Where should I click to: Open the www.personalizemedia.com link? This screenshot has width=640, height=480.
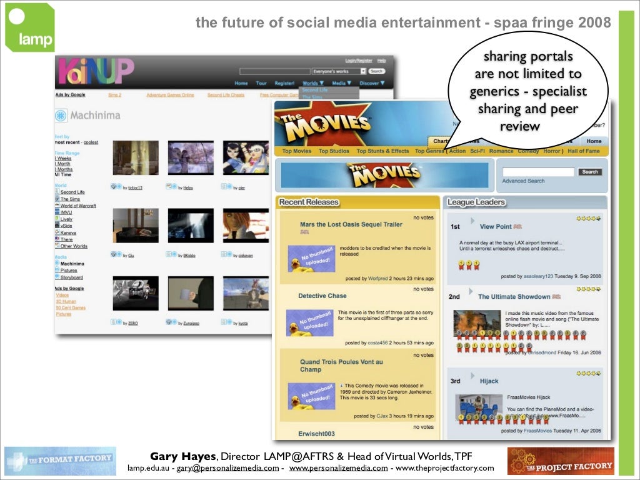[338, 467]
